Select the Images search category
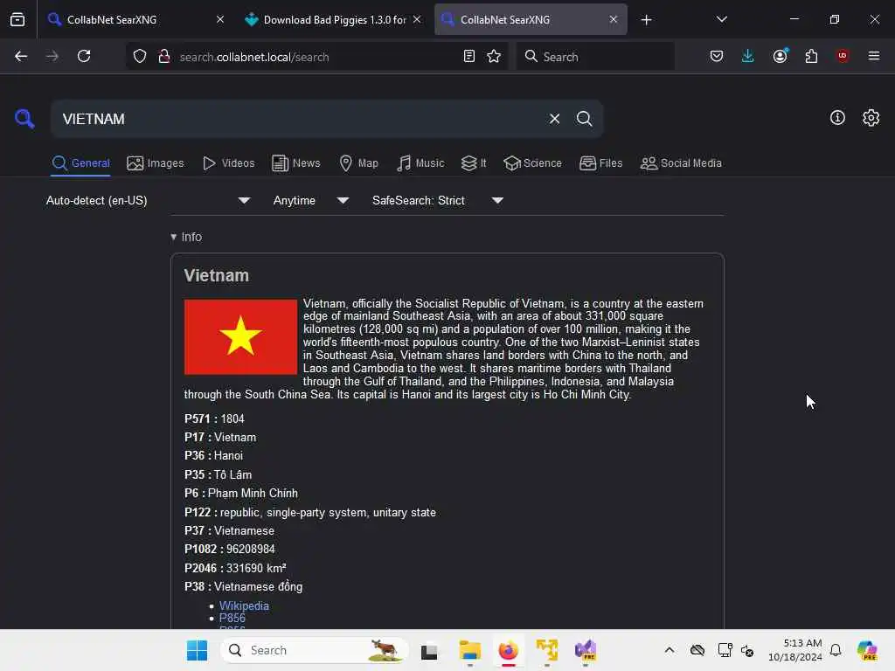Viewport: 895px width, 671px height. point(156,163)
